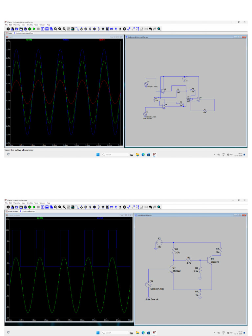
Task: Click New Schematic icon in instrumentation amplifier window
Action: click(12, 29)
